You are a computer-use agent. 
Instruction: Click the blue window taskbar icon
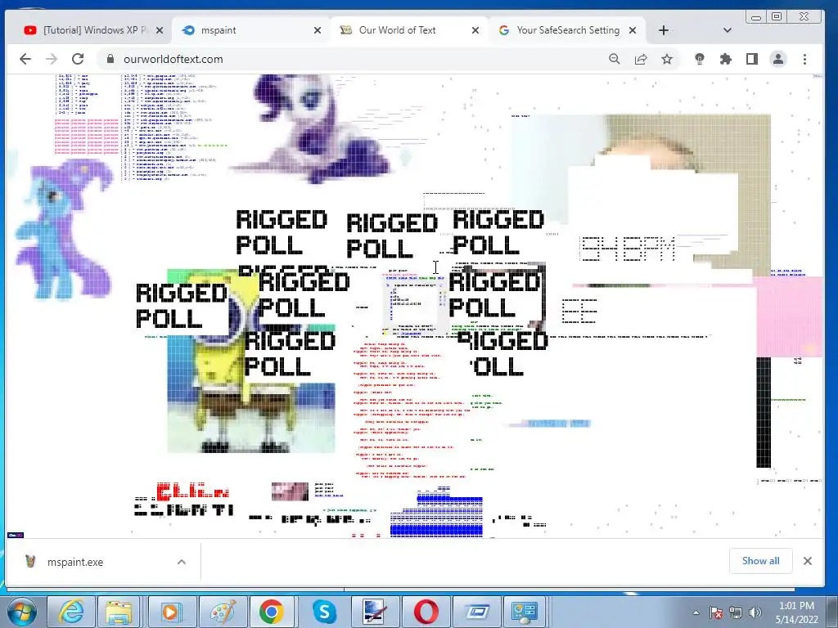478,612
